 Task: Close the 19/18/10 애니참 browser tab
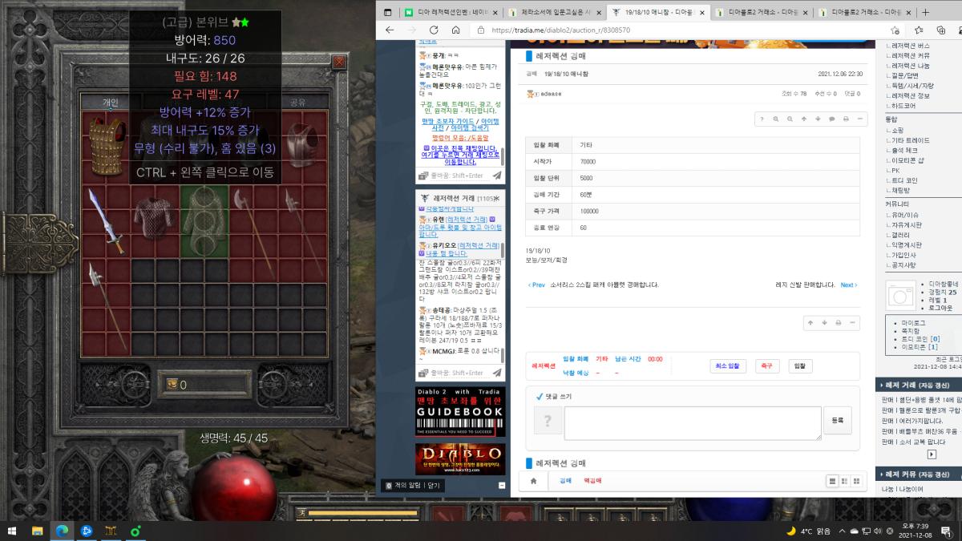click(701, 13)
